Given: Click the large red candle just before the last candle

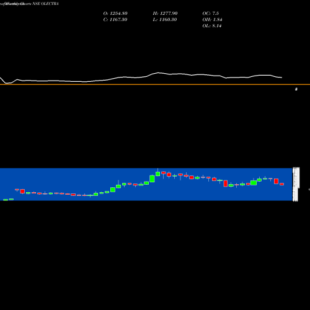Looking at the screenshot, I should click(x=276, y=181).
